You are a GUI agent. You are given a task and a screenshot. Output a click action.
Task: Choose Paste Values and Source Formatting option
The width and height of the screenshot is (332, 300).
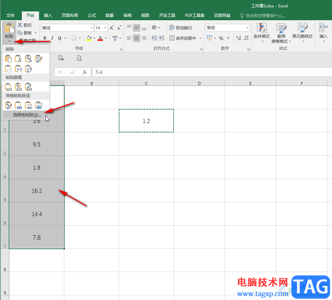coord(29,87)
